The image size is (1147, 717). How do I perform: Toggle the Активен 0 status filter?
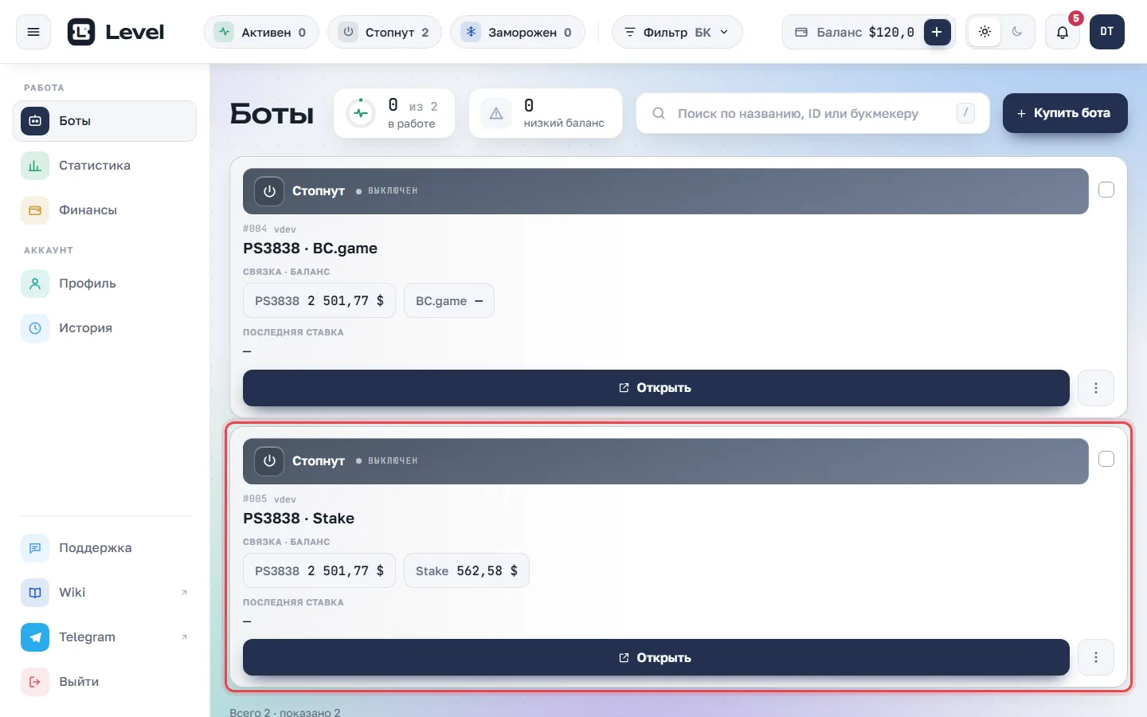tap(261, 32)
